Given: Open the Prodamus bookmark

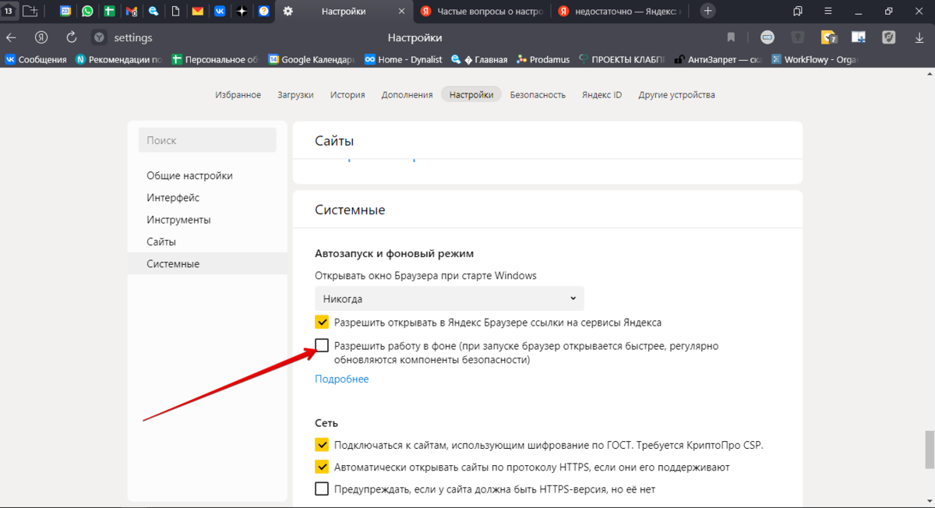Looking at the screenshot, I should pyautogui.click(x=543, y=59).
